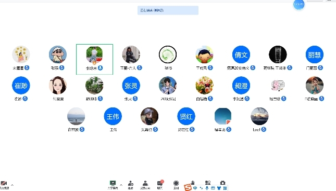Open the chat with the unread badge
Image resolution: width=336 pixels, height=191 pixels.
pos(160,185)
